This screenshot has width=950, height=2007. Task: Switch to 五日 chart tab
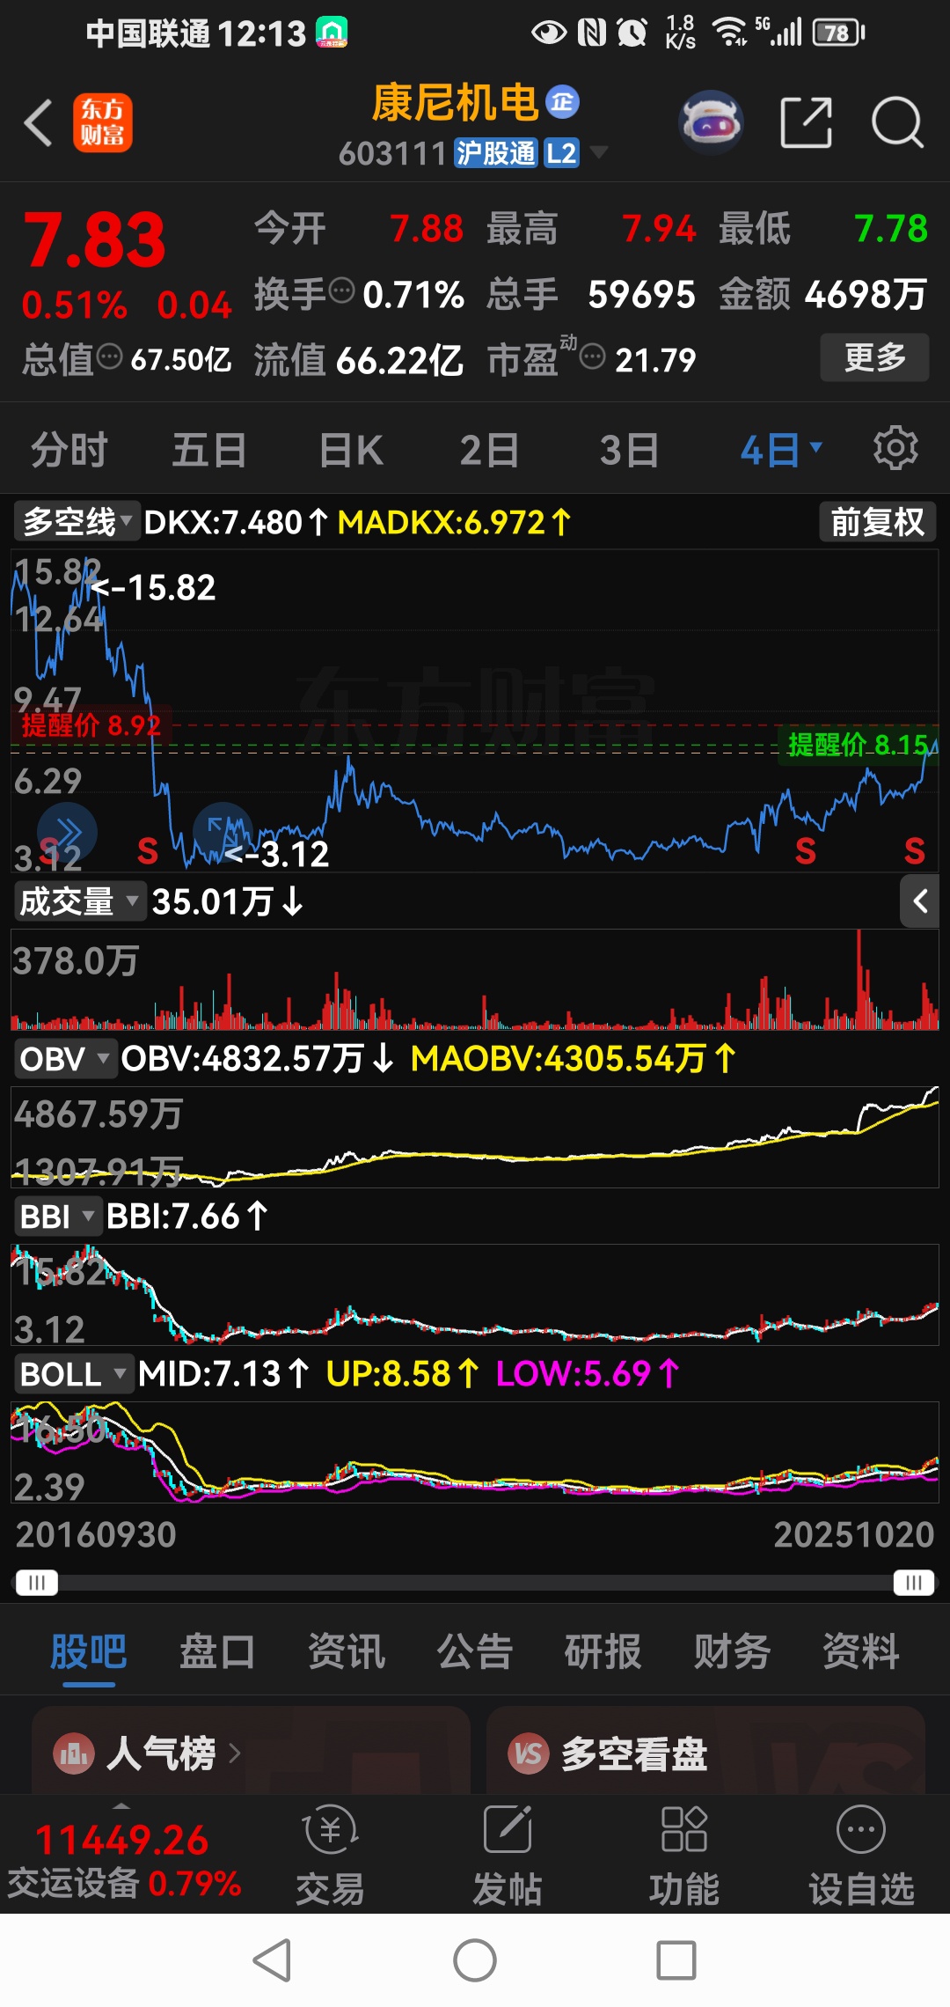pyautogui.click(x=208, y=450)
